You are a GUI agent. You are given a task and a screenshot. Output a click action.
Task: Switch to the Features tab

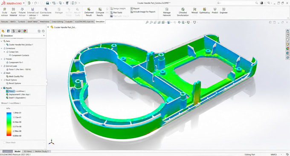pyautogui.click(x=4, y=22)
